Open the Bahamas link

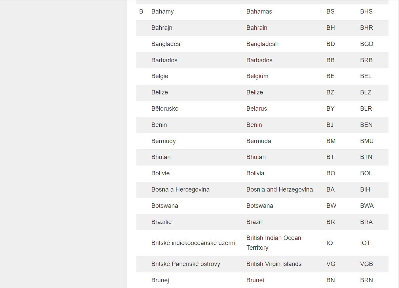(259, 12)
